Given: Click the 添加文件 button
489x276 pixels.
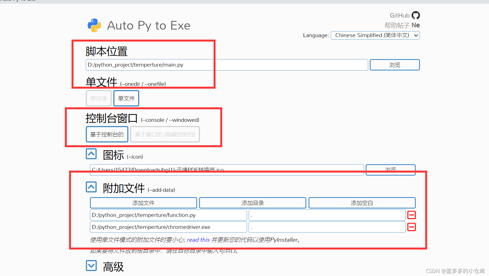Looking at the screenshot, I should click(x=143, y=203).
